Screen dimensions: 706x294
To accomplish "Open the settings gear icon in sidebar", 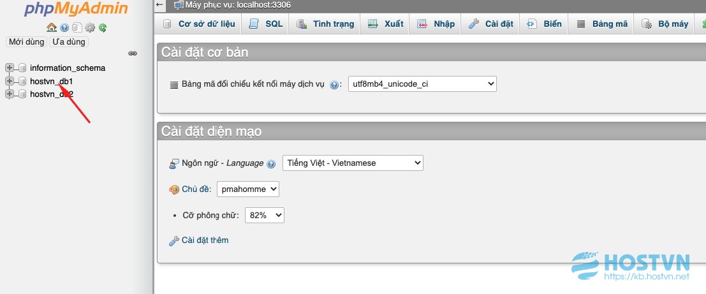I will tap(90, 28).
